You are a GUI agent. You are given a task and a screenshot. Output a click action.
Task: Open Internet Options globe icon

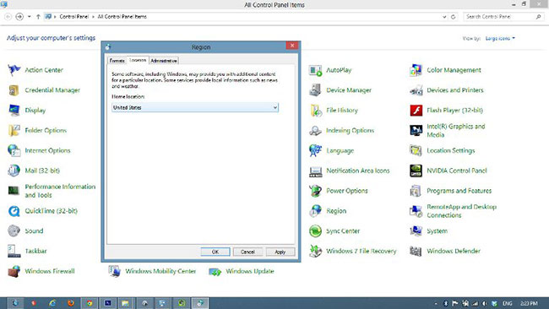click(x=14, y=150)
